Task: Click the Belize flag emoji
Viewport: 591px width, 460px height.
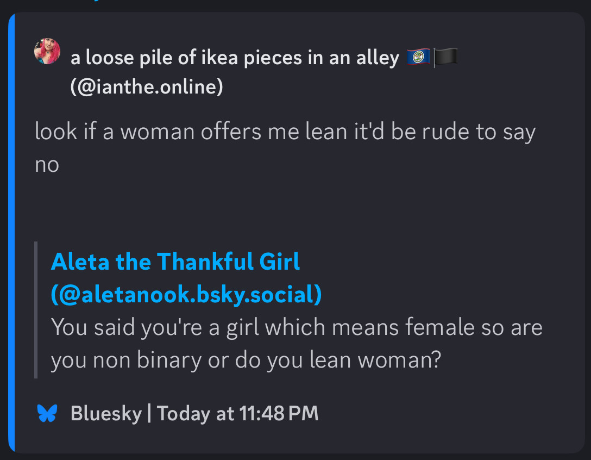Action: coord(418,57)
